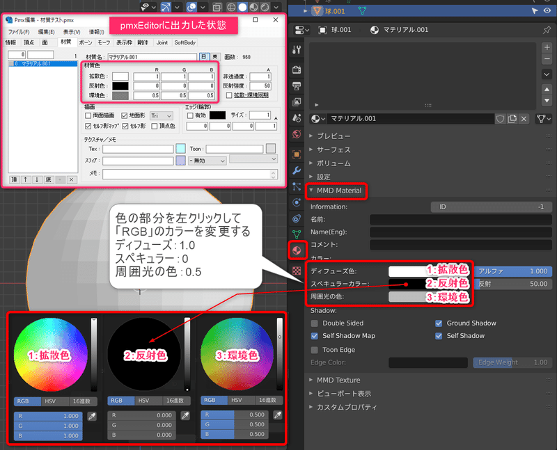
Task: Open the Texture properties checkerboard icon
Action: point(297,271)
